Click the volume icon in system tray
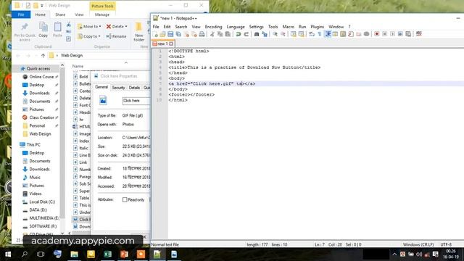 [419, 254]
